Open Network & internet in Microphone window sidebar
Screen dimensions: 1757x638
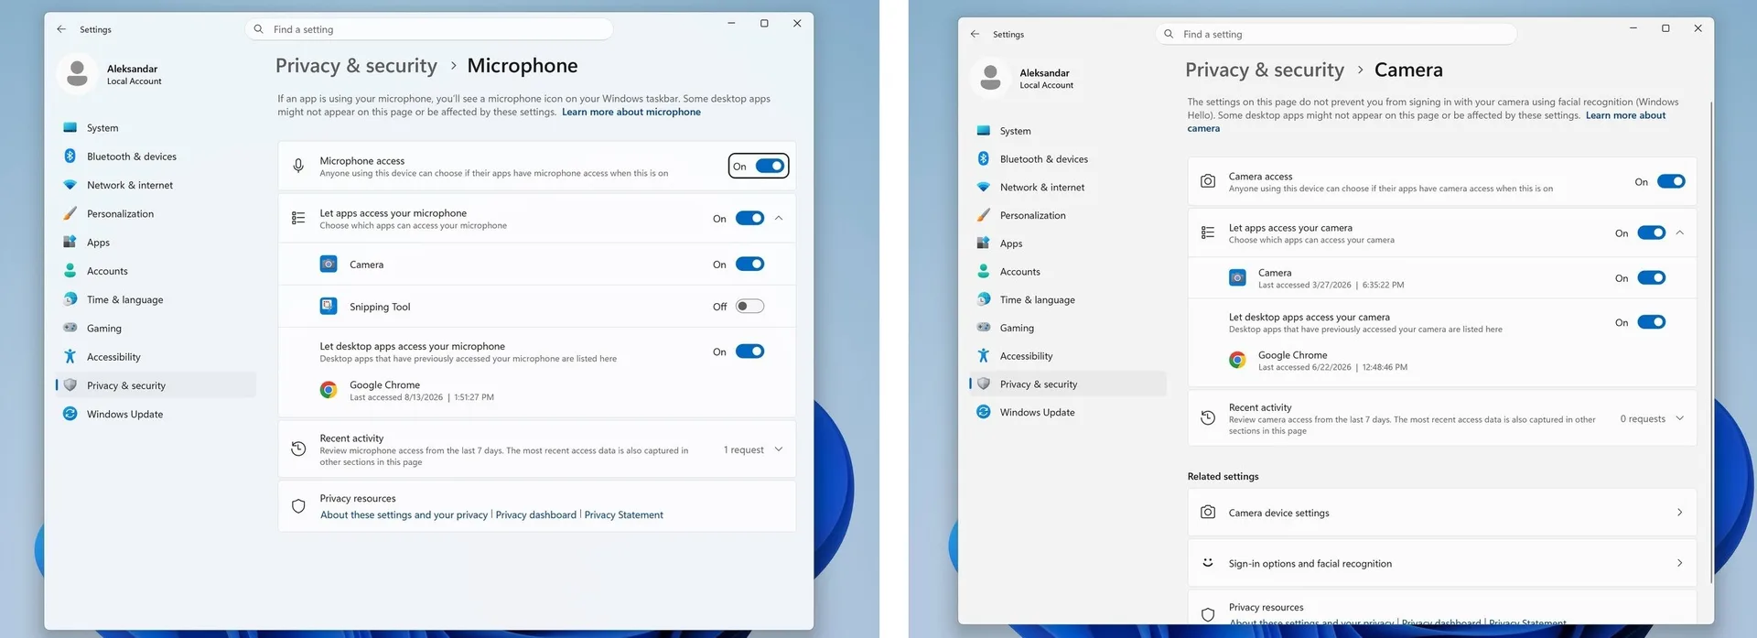(156, 185)
